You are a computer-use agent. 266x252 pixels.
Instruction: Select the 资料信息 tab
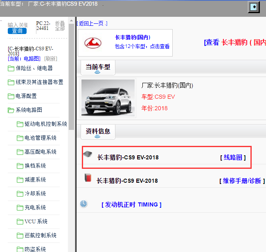tap(98, 132)
